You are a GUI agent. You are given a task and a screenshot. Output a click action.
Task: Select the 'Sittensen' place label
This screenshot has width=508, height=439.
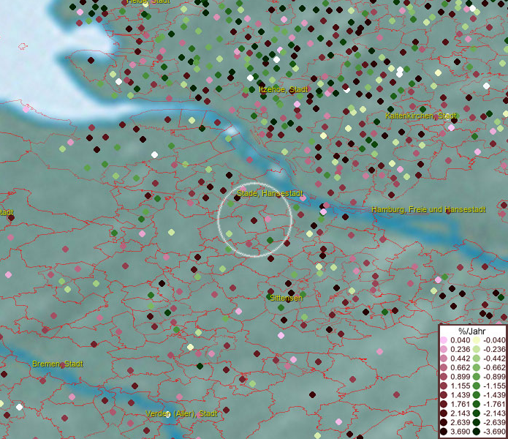[286, 298]
